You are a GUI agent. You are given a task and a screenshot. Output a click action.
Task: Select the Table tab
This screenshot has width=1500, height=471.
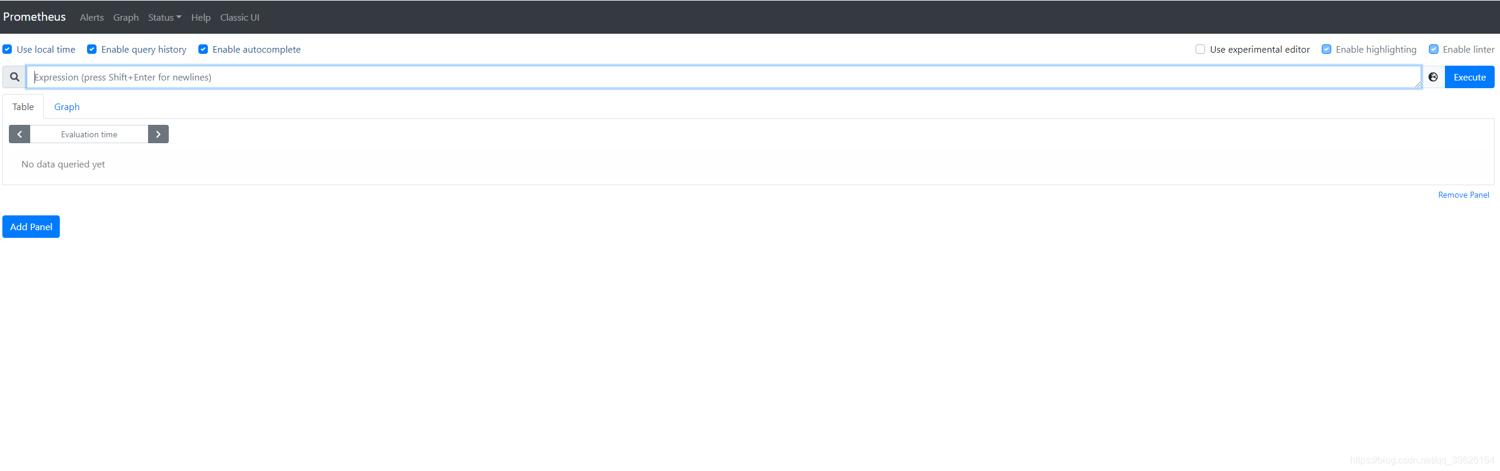point(23,107)
